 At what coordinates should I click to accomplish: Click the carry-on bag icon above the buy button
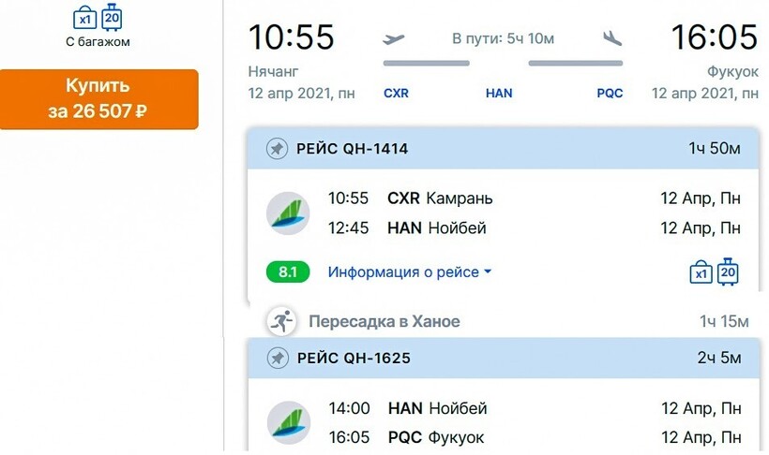point(84,17)
